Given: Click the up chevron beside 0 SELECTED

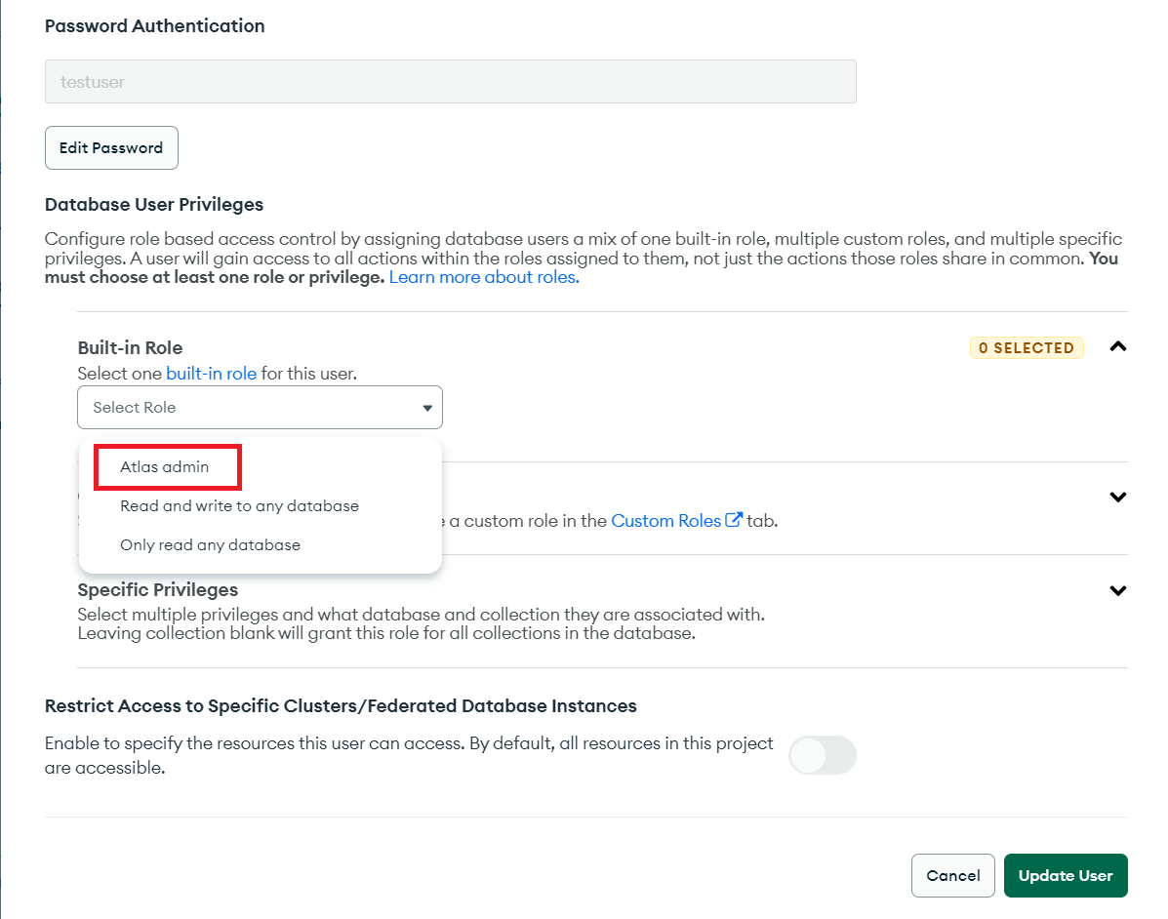Looking at the screenshot, I should [x=1117, y=346].
